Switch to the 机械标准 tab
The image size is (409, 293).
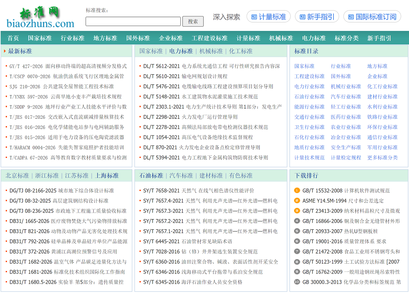point(211,51)
